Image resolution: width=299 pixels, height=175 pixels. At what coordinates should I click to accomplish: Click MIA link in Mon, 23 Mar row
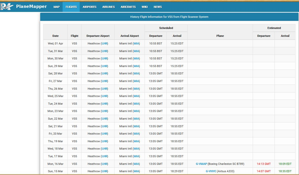click(x=136, y=111)
